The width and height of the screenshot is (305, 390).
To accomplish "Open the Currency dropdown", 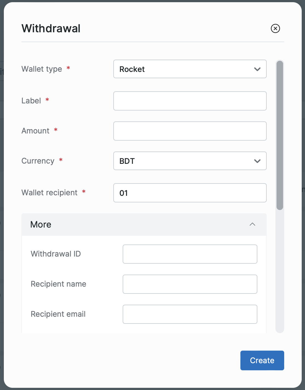I will [190, 161].
